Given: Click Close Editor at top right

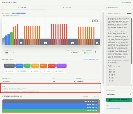Looking at the screenshot, I should click(126, 3).
